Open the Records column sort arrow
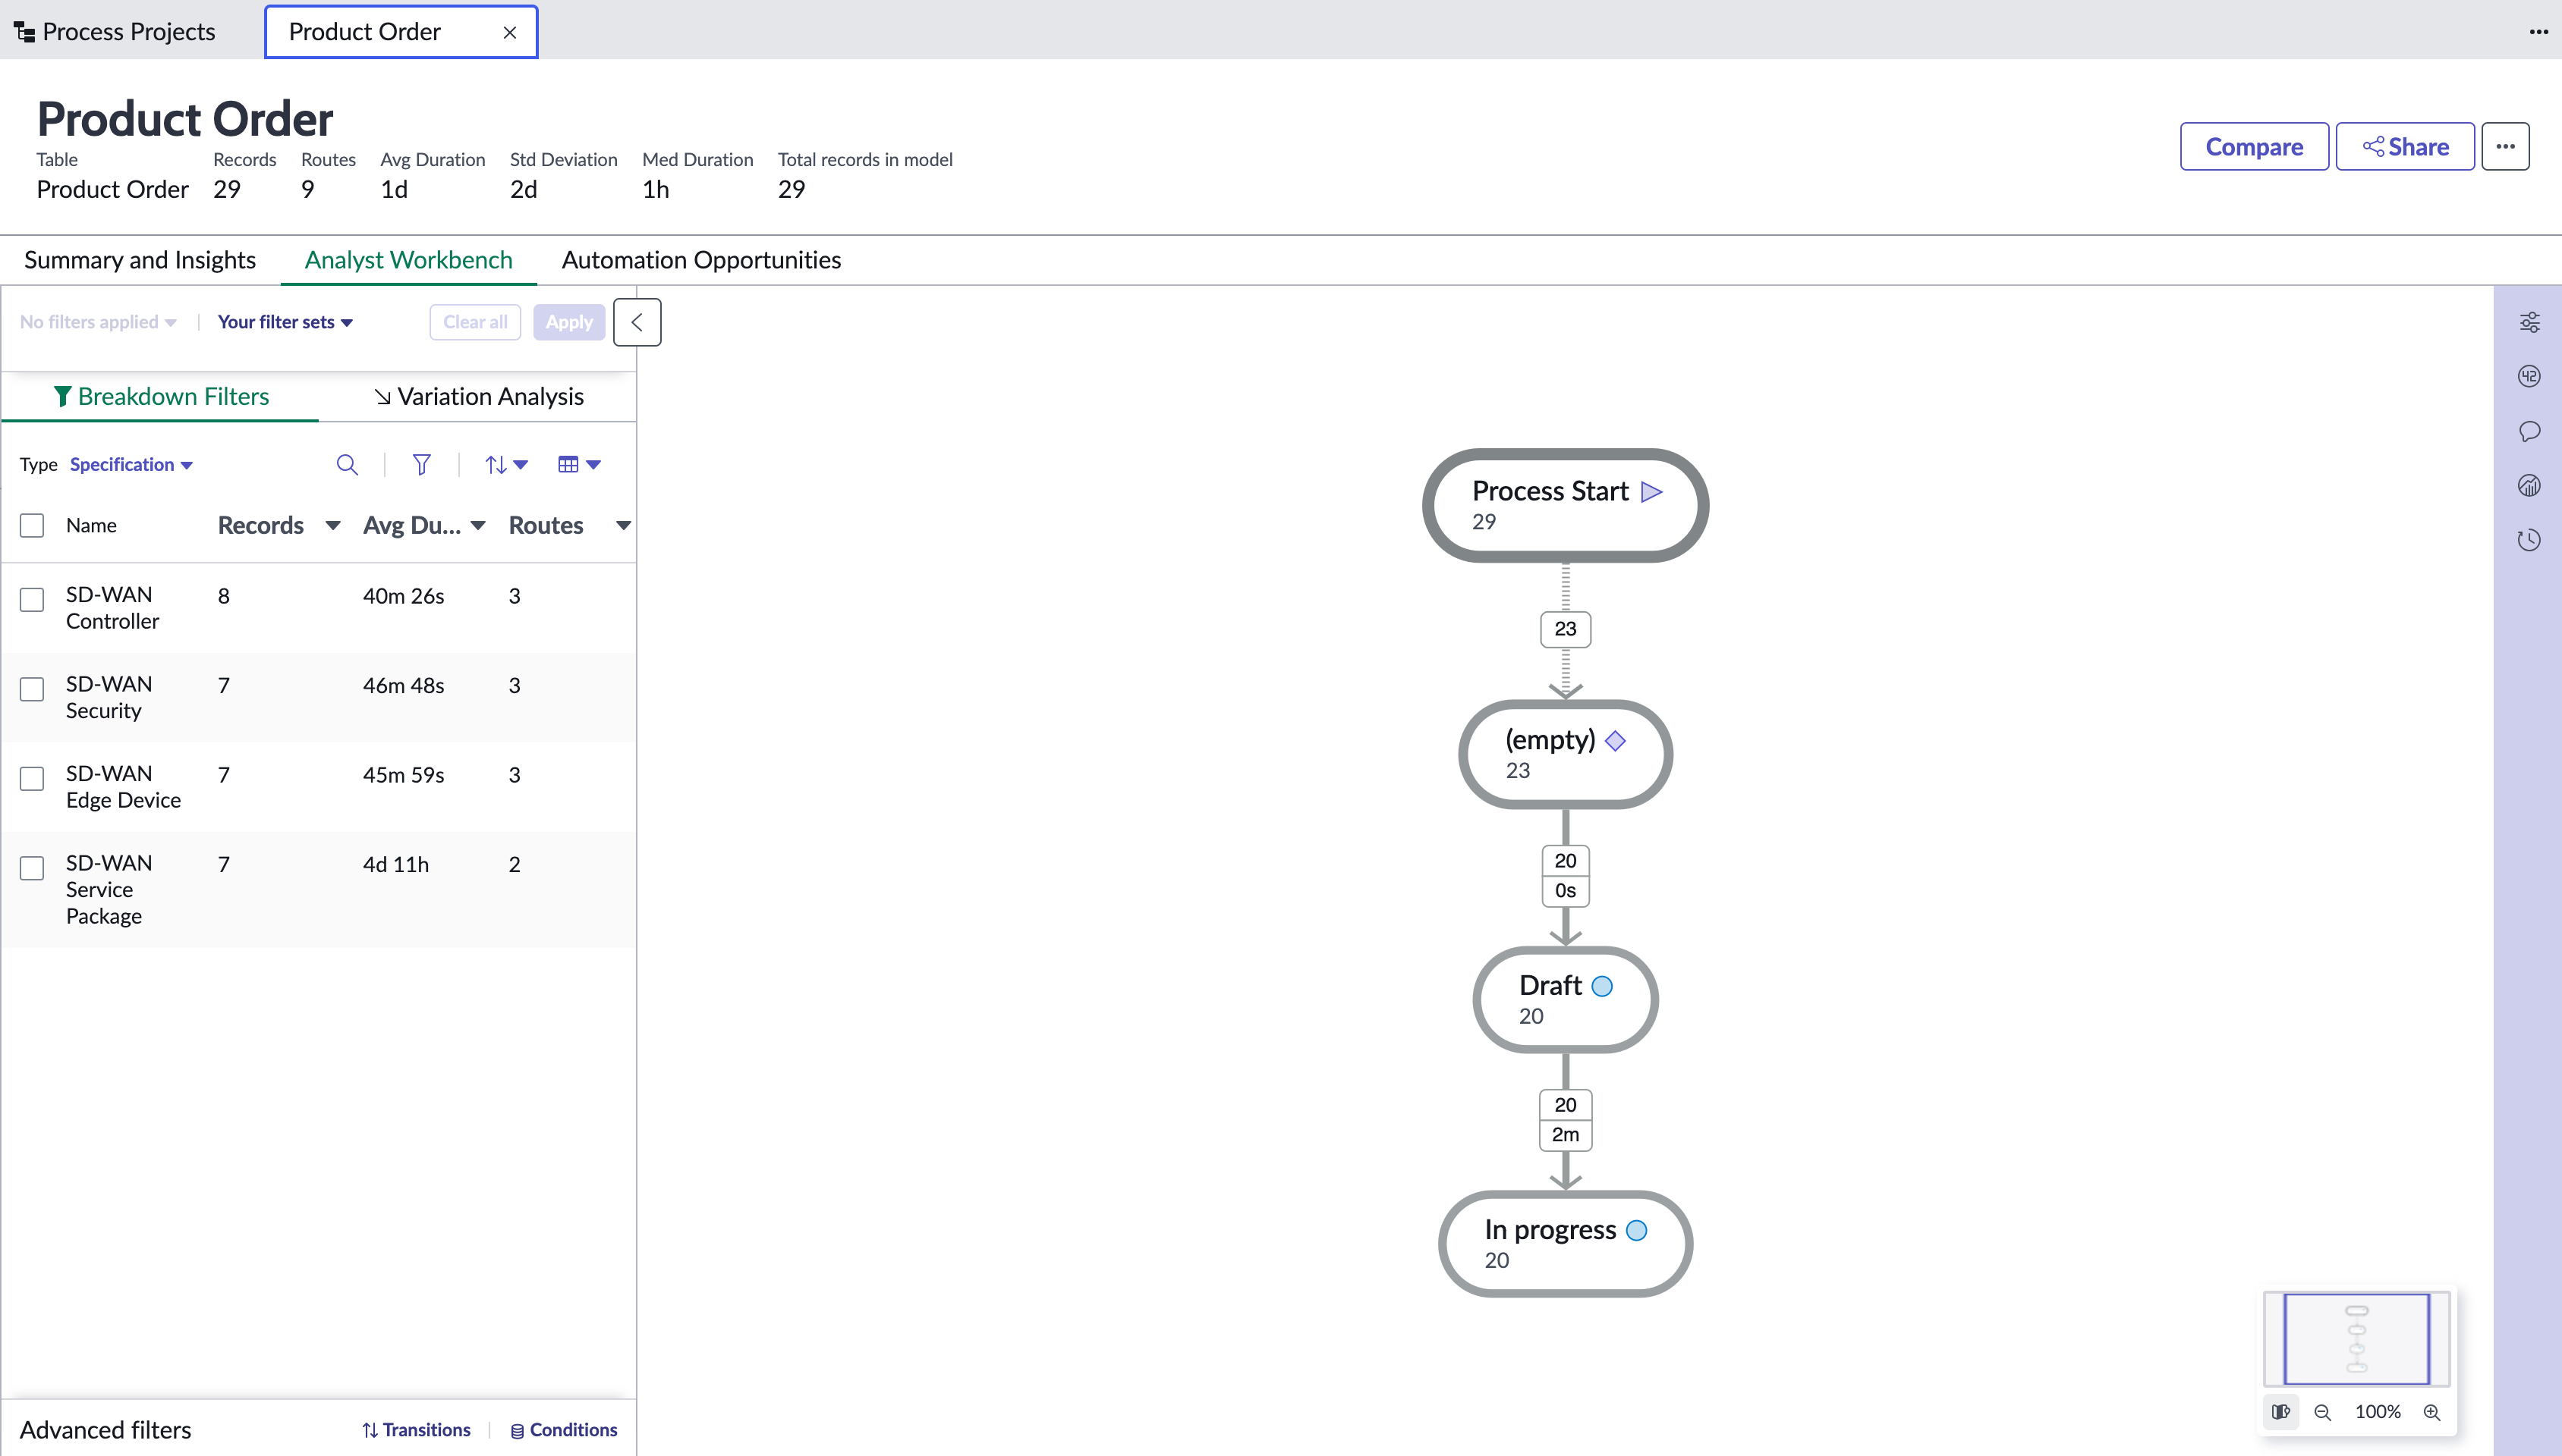 tap(332, 525)
